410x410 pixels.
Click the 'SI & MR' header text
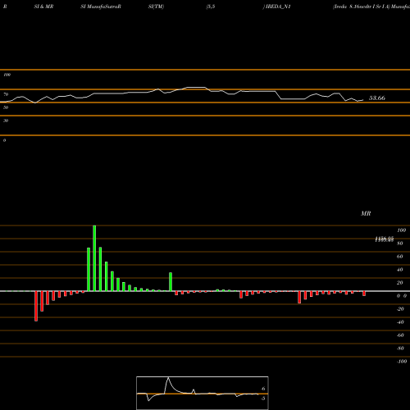43,7
